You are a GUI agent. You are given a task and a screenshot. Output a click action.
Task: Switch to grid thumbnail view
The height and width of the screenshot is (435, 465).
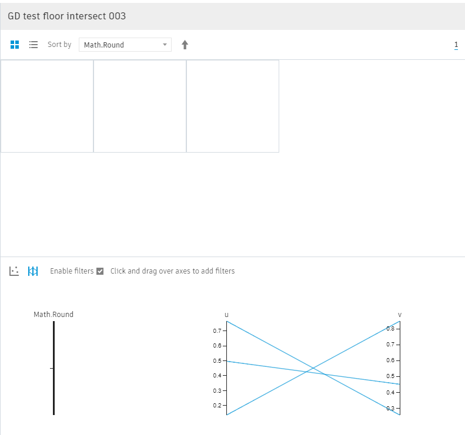[15, 45]
